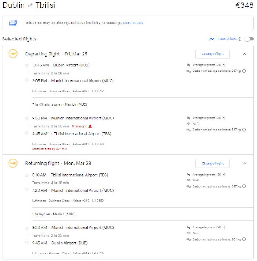257x261 pixels.
Task: Click the red Overnight warning triangle
Action: tap(90, 126)
